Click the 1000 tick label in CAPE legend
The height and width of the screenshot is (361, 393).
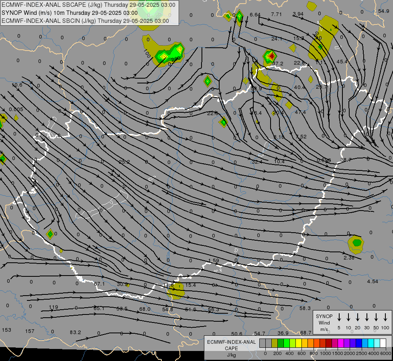pos(326,353)
